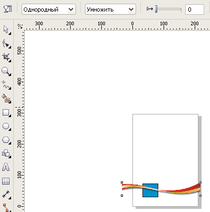Select the Connector tool
This screenshot has width=210, height=212.
pos(6,208)
